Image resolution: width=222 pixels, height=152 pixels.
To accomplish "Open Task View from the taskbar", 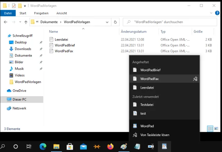I will tap(29, 146).
